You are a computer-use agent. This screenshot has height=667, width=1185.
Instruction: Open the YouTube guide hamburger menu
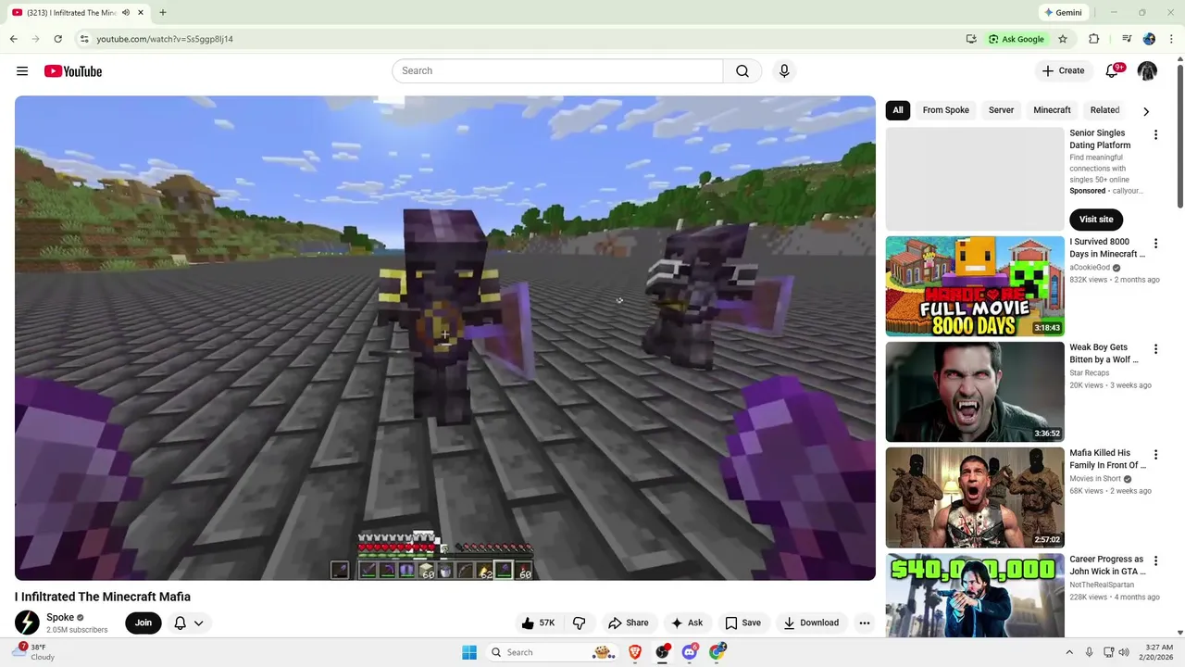click(22, 71)
